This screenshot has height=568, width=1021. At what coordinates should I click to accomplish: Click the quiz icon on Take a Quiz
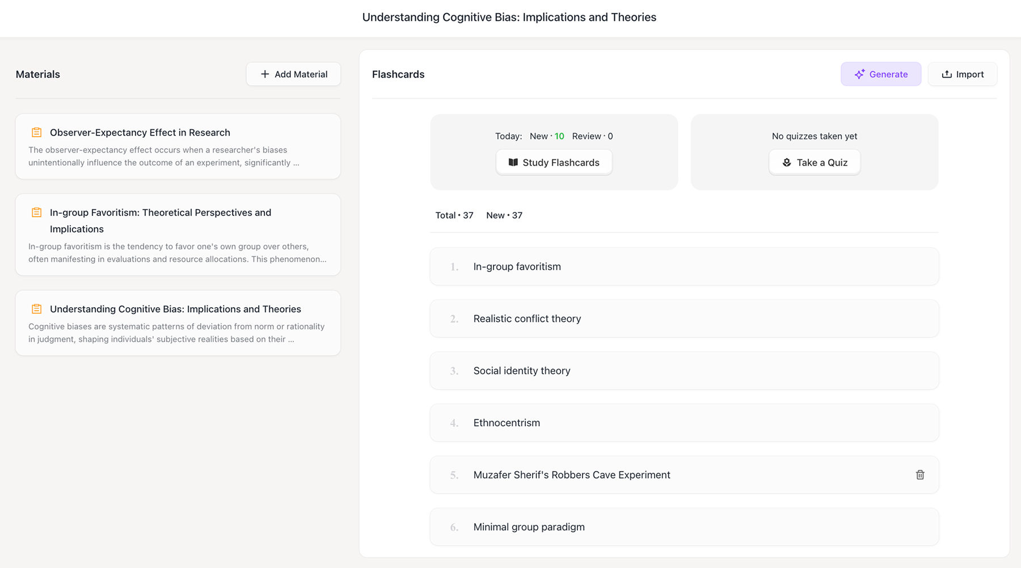[787, 163]
